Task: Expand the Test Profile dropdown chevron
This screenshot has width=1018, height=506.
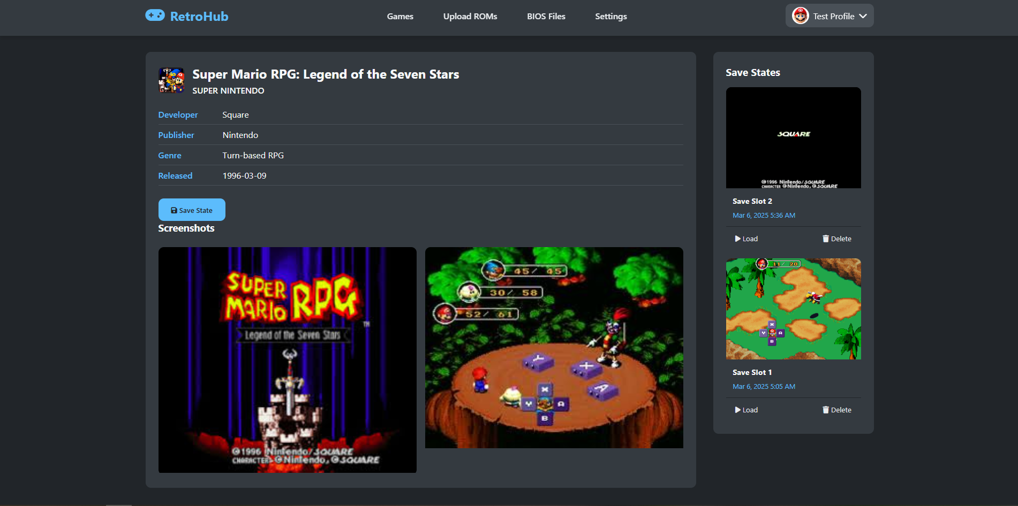Action: coord(863,16)
